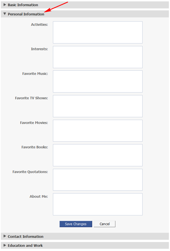Open the Basic Information section header
This screenshot has height=251, width=170.
click(85, 5)
